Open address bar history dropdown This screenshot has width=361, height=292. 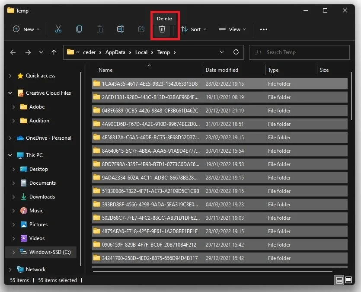[222, 52]
